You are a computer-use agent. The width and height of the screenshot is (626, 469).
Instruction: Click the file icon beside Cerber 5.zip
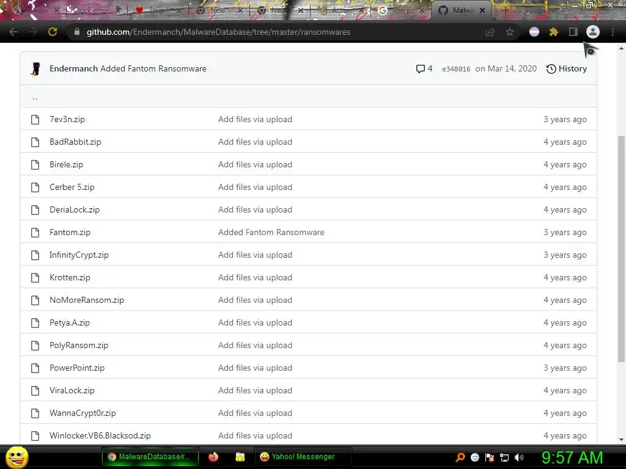[35, 187]
